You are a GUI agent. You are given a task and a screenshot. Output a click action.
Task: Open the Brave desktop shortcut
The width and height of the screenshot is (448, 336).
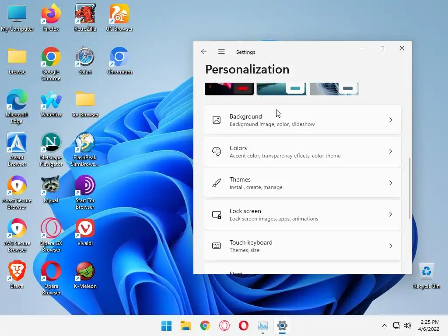click(x=17, y=275)
